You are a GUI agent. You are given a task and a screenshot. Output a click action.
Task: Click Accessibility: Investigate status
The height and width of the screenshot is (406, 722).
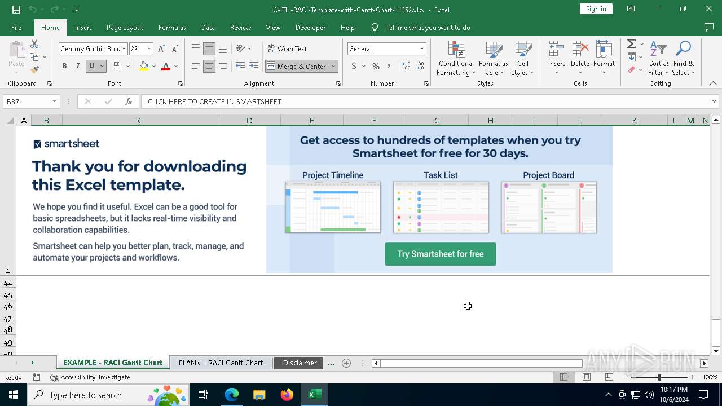(90, 377)
